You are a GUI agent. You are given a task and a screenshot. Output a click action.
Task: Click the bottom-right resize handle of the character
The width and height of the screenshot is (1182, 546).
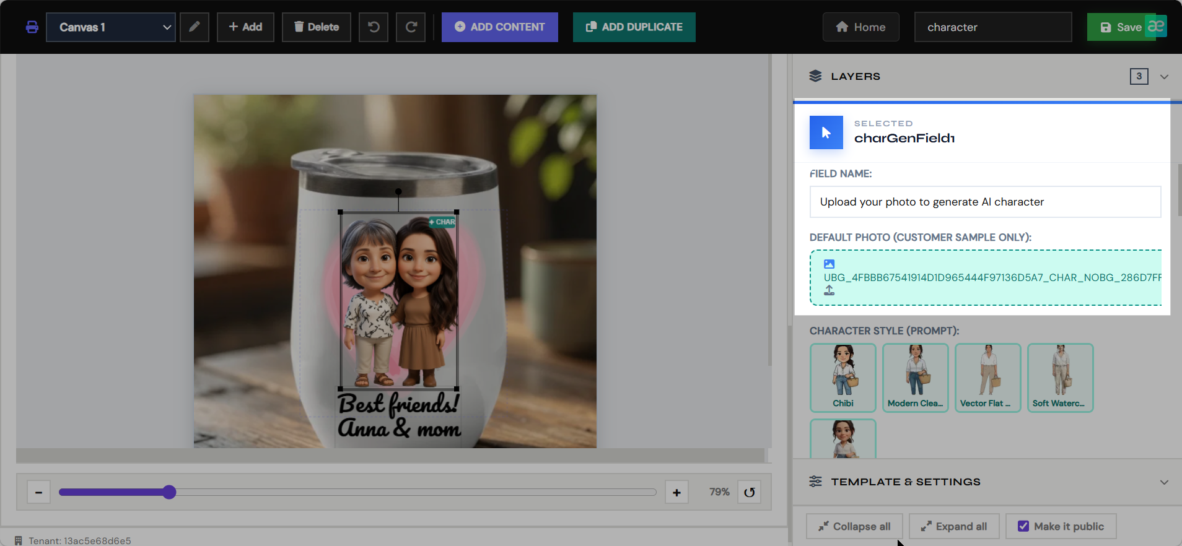pyautogui.click(x=457, y=389)
